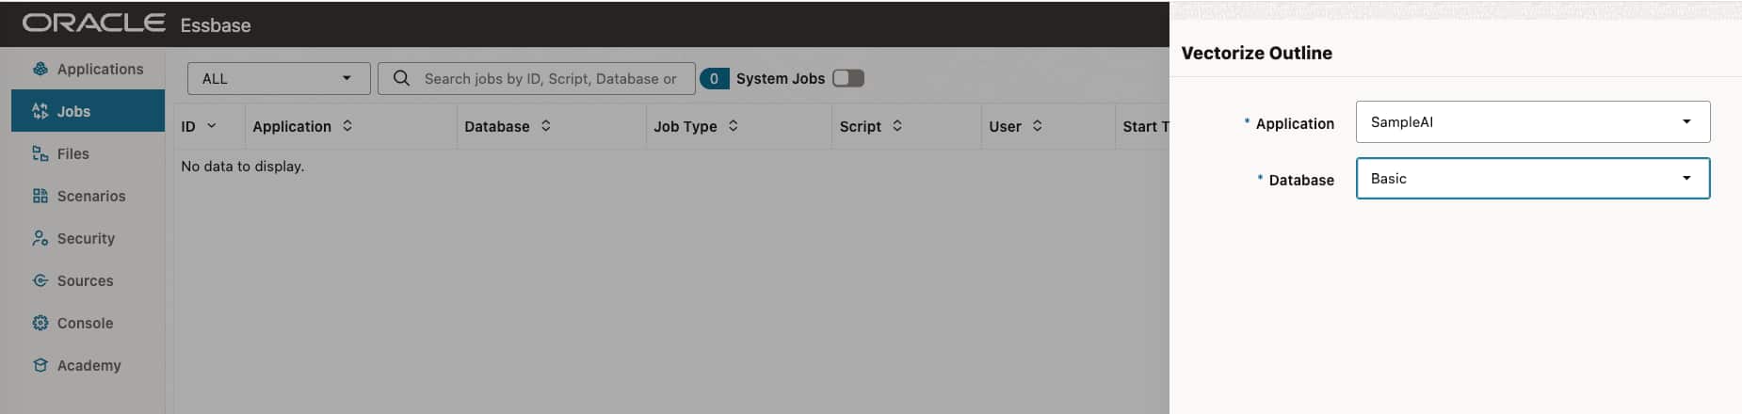Screen dimensions: 1742x414
Task: Click the Scenarios grid icon
Action: coord(40,196)
